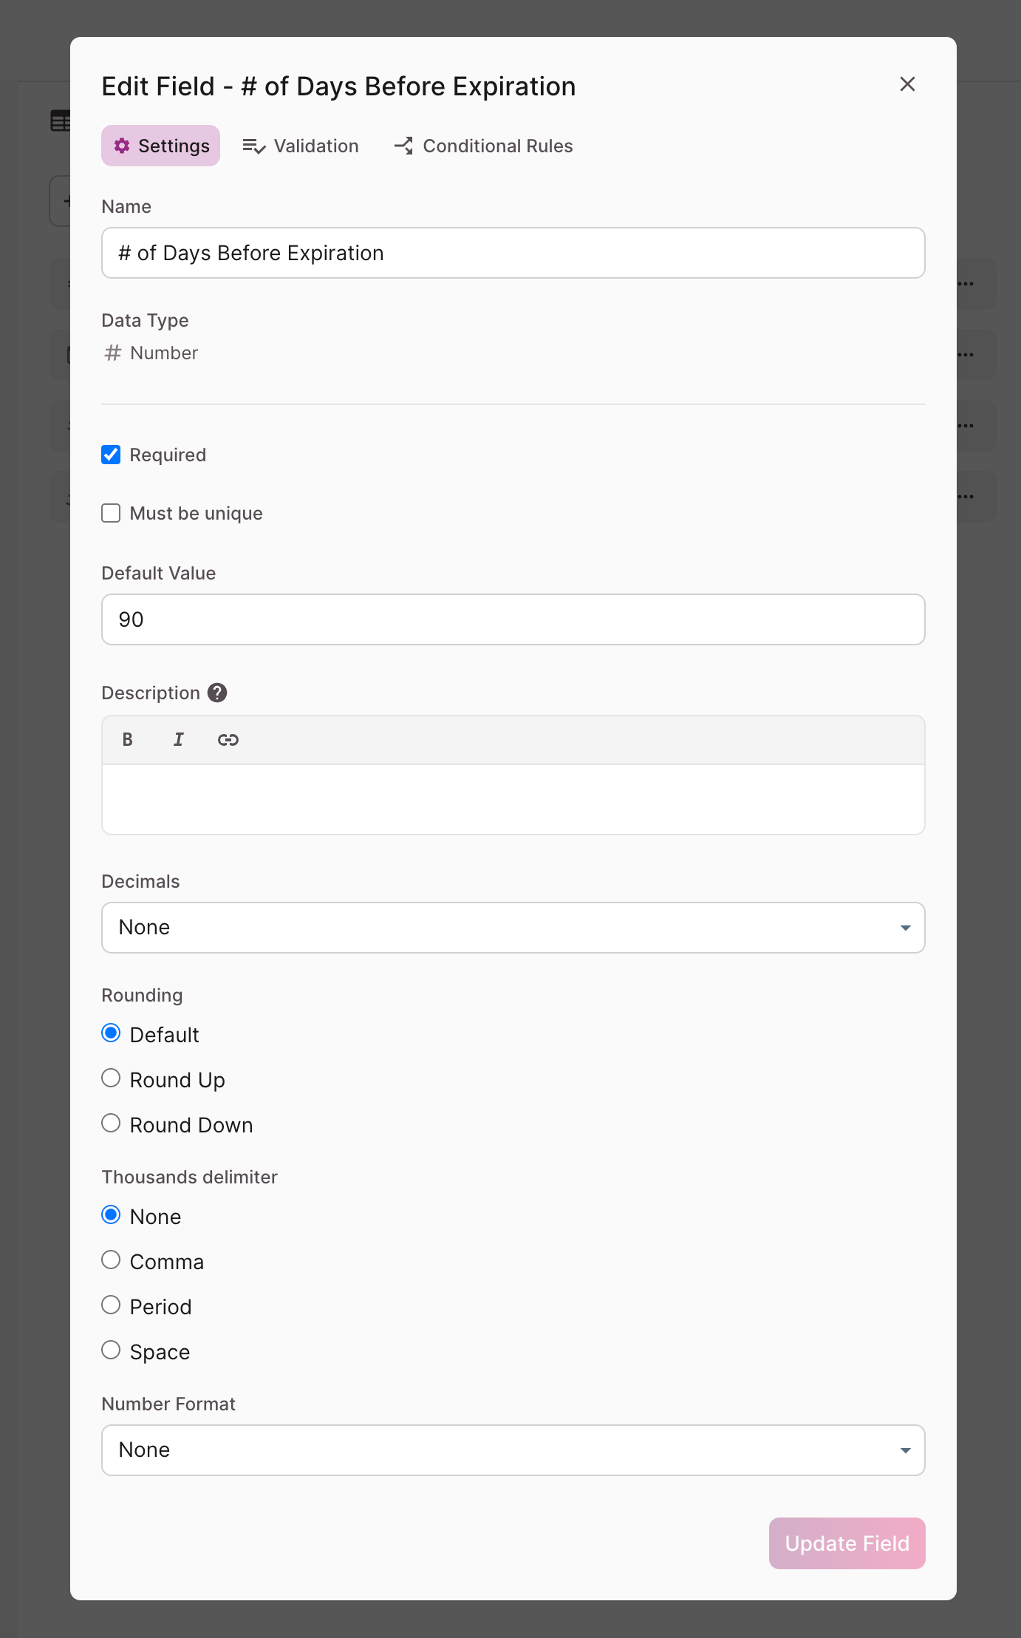Click the table grid icon behind dialog
This screenshot has height=1638, width=1021.
[60, 120]
